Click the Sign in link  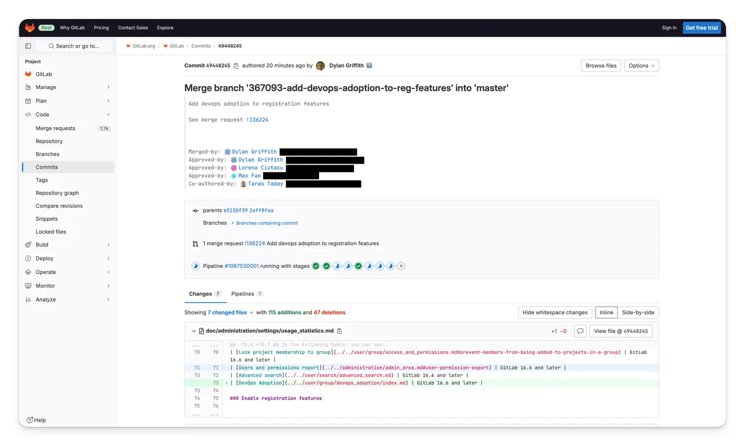pyautogui.click(x=669, y=27)
